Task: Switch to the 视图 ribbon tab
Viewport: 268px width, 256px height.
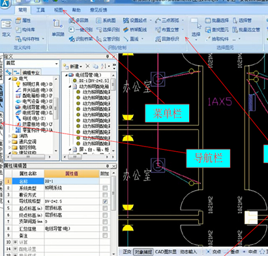Action: [x=58, y=10]
